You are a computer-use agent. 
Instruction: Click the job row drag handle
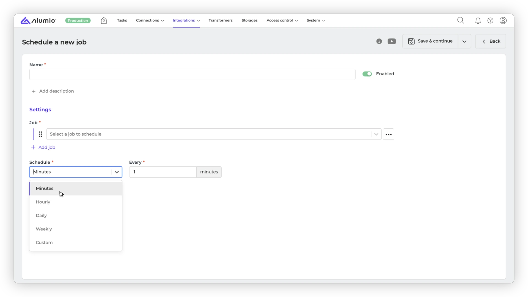[x=40, y=134]
